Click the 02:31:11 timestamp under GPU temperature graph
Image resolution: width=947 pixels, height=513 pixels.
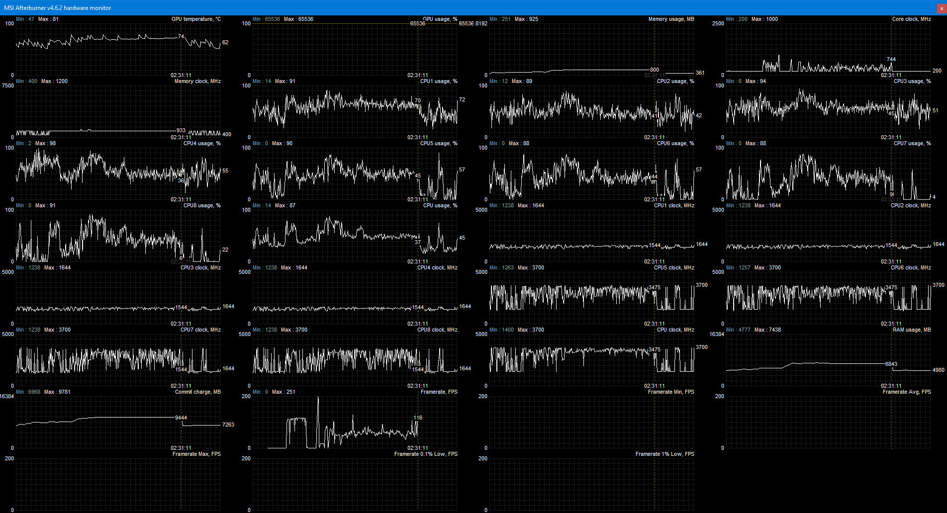pyautogui.click(x=181, y=75)
